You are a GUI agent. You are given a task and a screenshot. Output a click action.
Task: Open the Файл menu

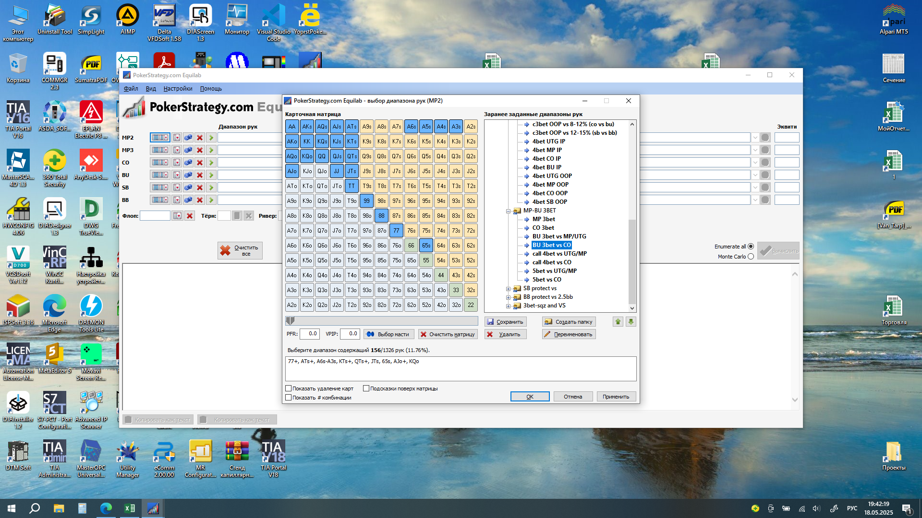pyautogui.click(x=131, y=89)
